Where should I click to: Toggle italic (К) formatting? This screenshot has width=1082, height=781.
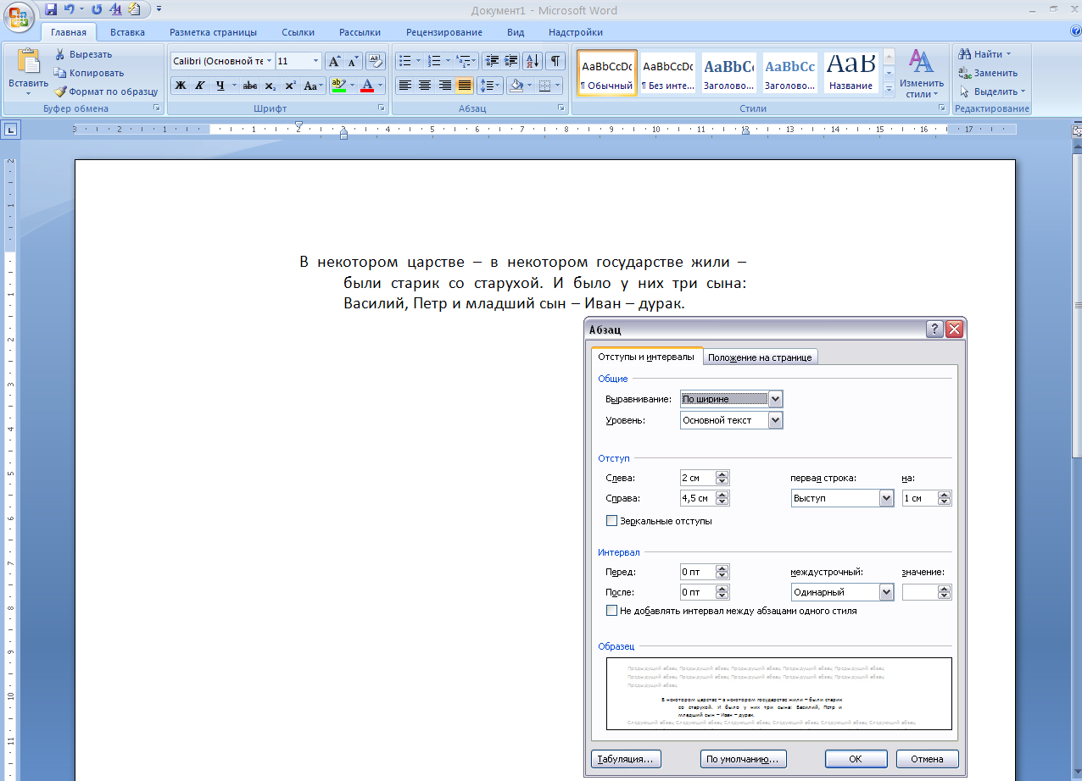(x=199, y=86)
